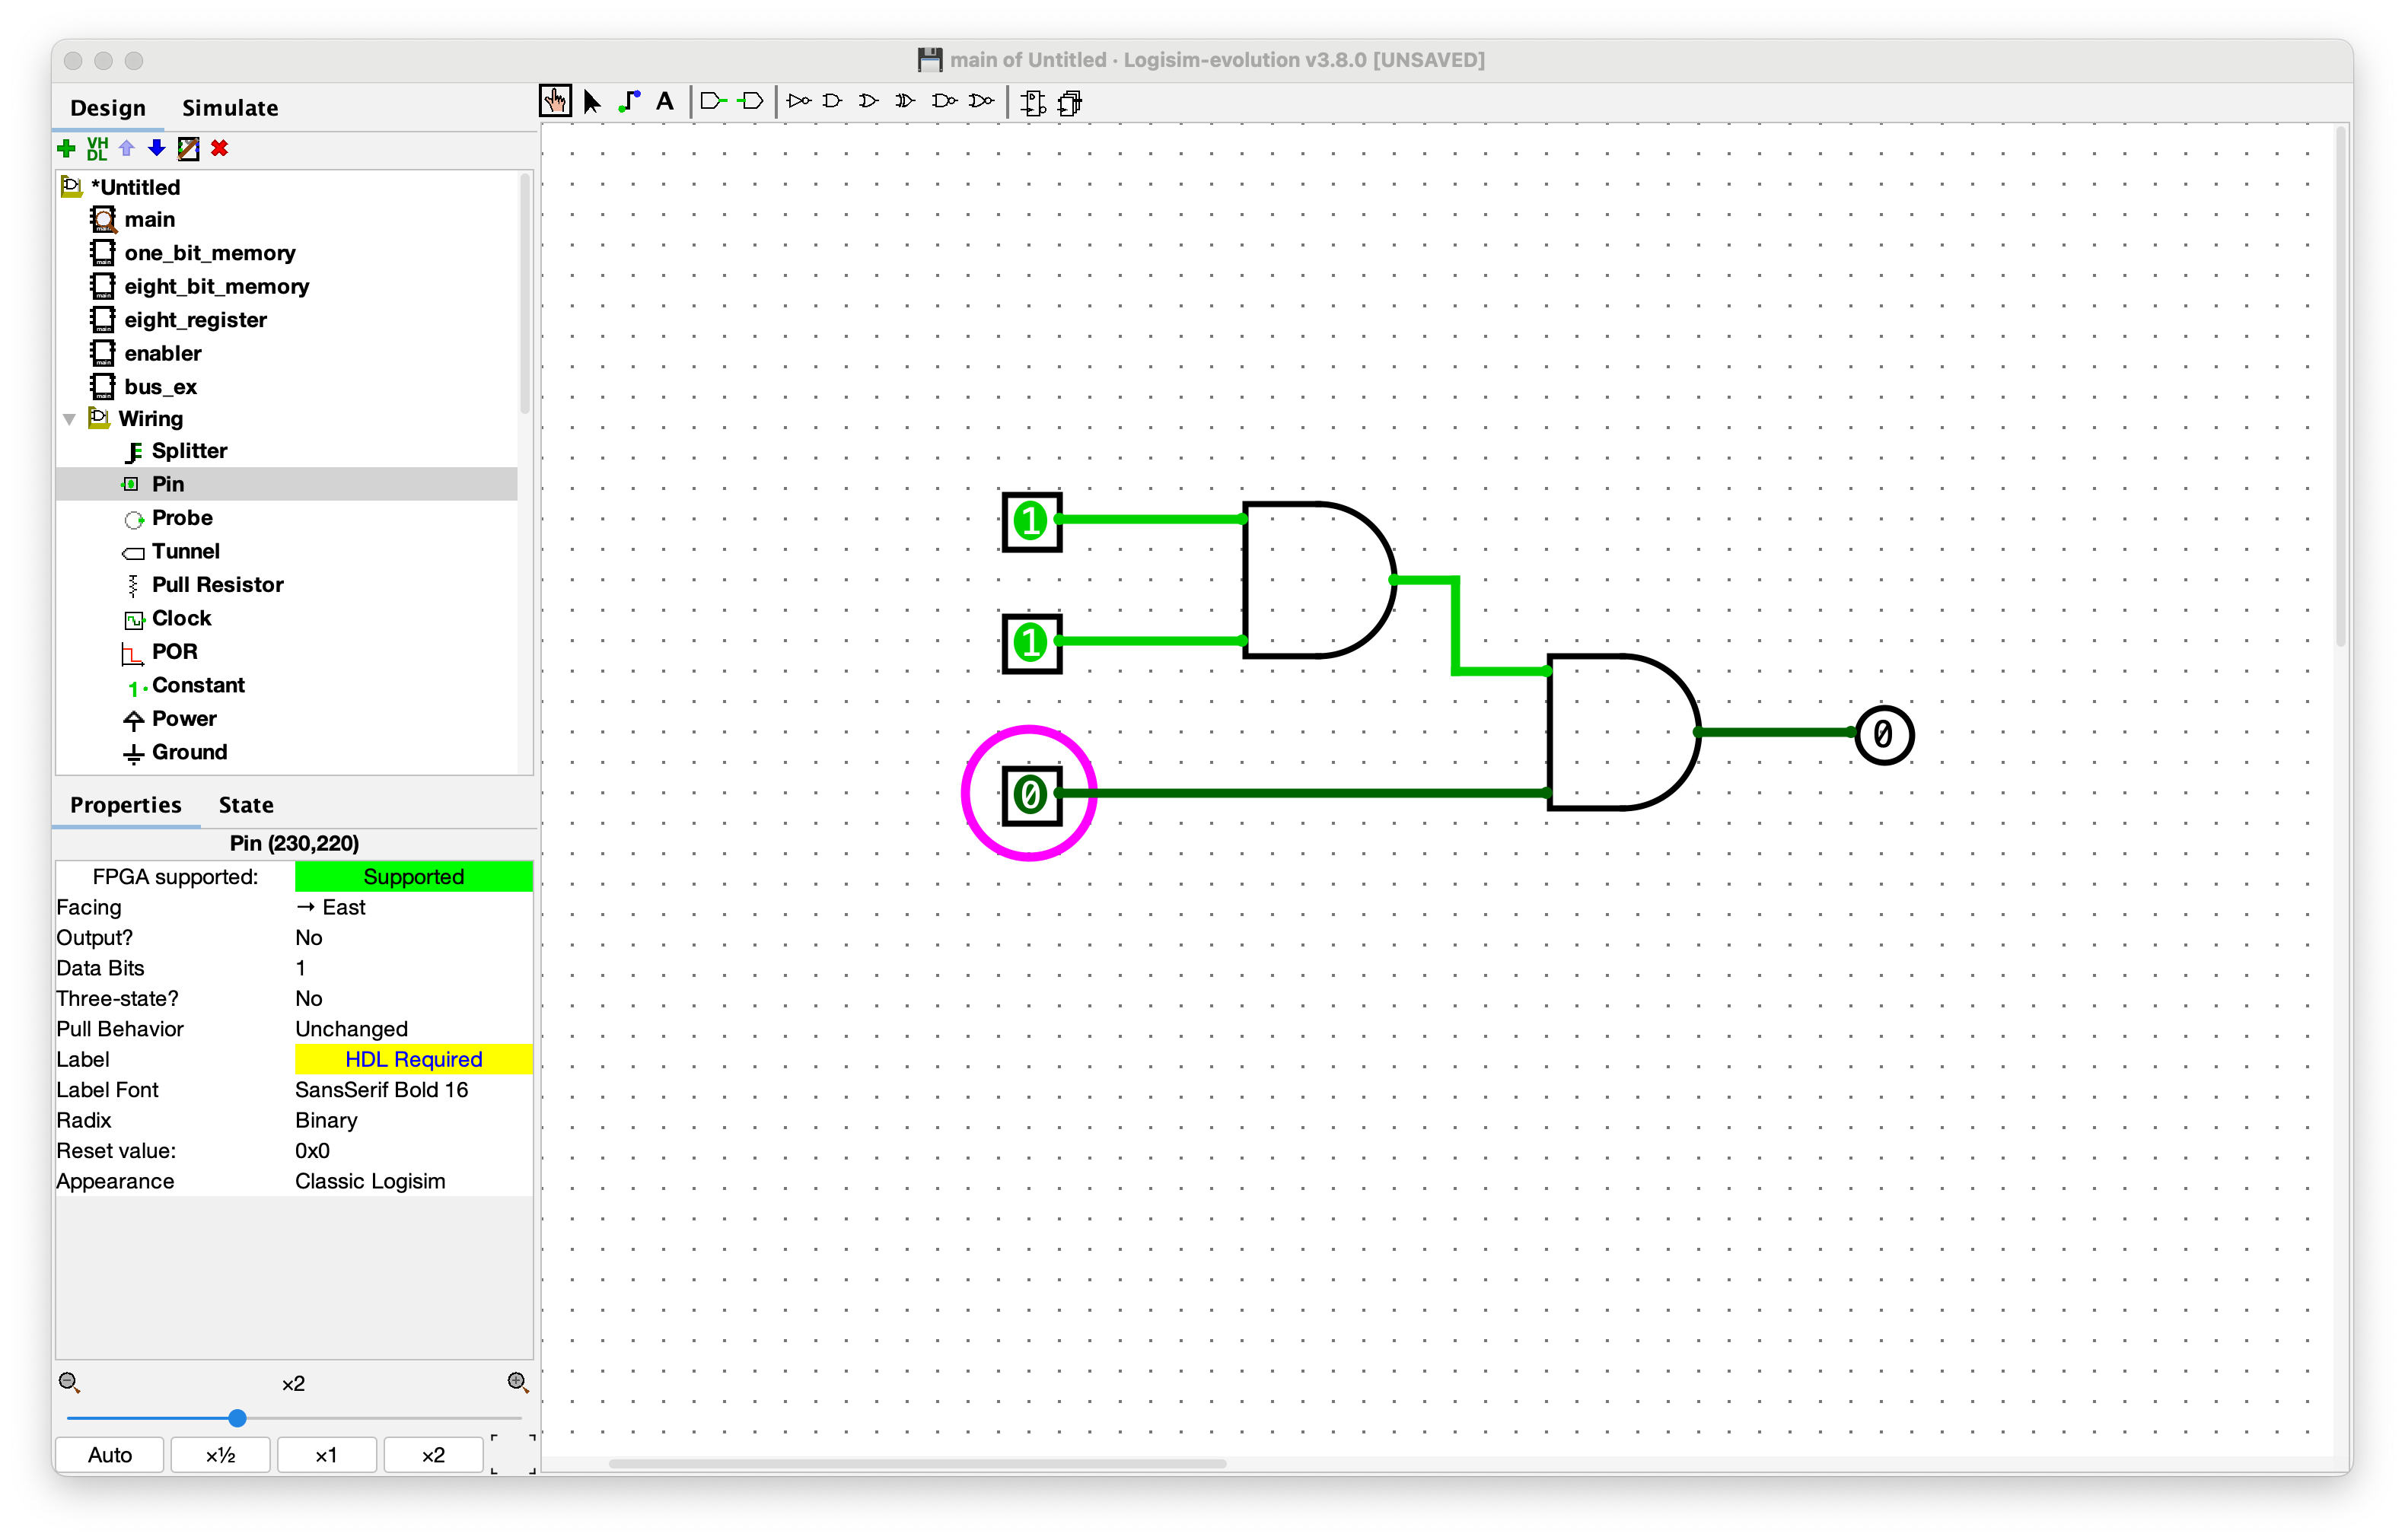Open the Appearance Classic Logisim dropdown

413,1181
